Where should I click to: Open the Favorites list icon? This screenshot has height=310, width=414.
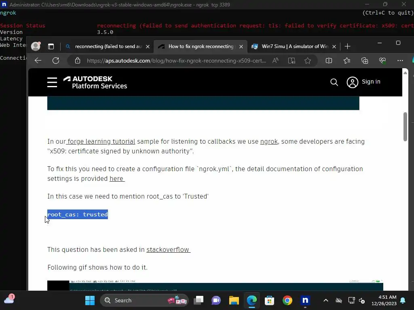point(346,61)
